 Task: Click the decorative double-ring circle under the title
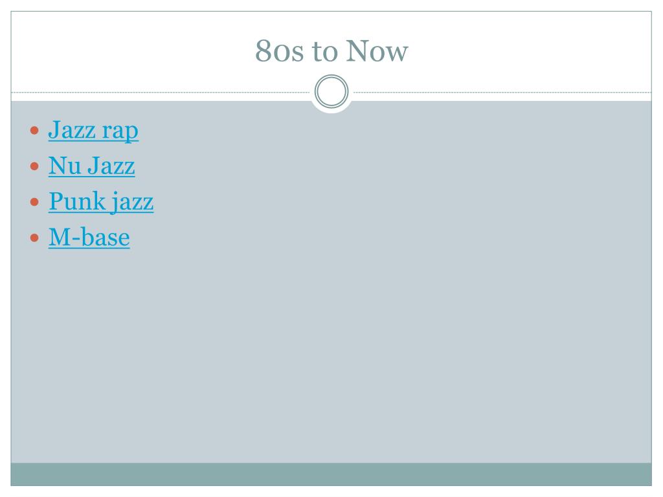point(331,91)
